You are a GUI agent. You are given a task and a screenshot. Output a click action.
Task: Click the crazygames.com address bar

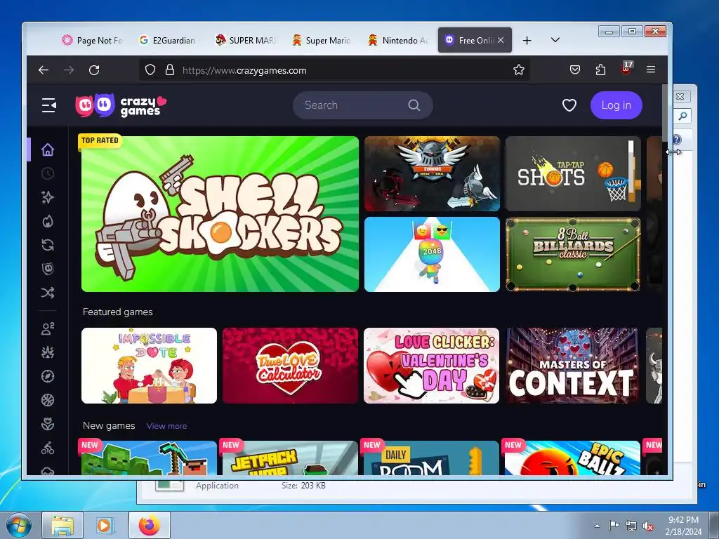click(335, 70)
